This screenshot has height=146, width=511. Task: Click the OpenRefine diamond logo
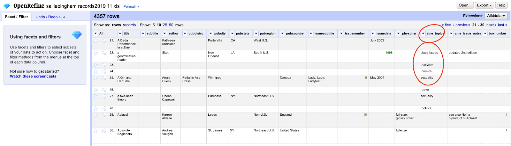[x=7, y=6]
